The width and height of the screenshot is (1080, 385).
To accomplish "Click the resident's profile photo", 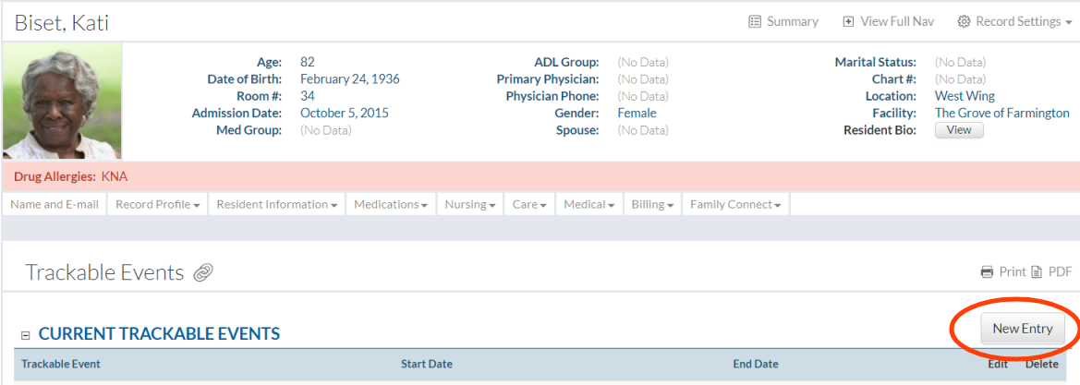I will point(62,102).
